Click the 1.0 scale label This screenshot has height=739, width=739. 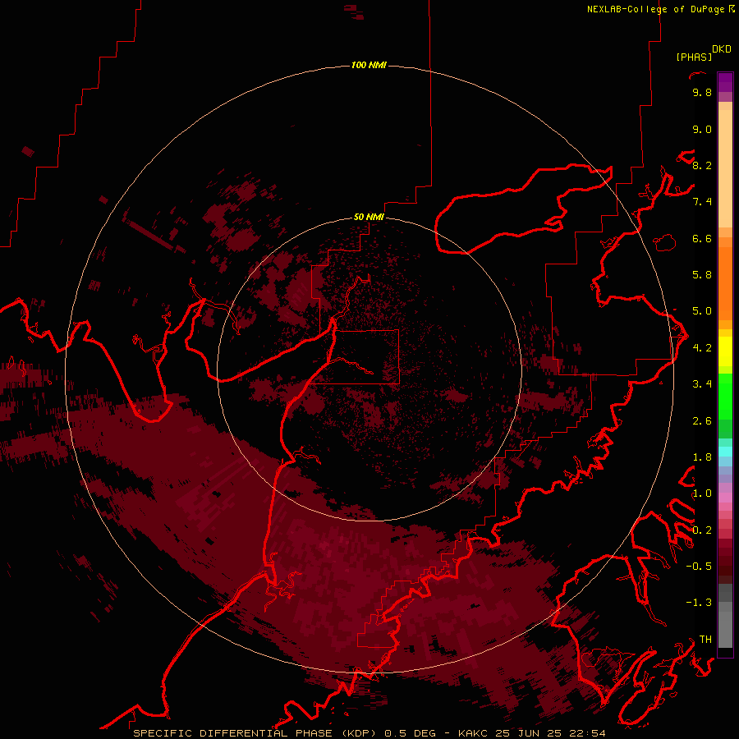(x=702, y=493)
